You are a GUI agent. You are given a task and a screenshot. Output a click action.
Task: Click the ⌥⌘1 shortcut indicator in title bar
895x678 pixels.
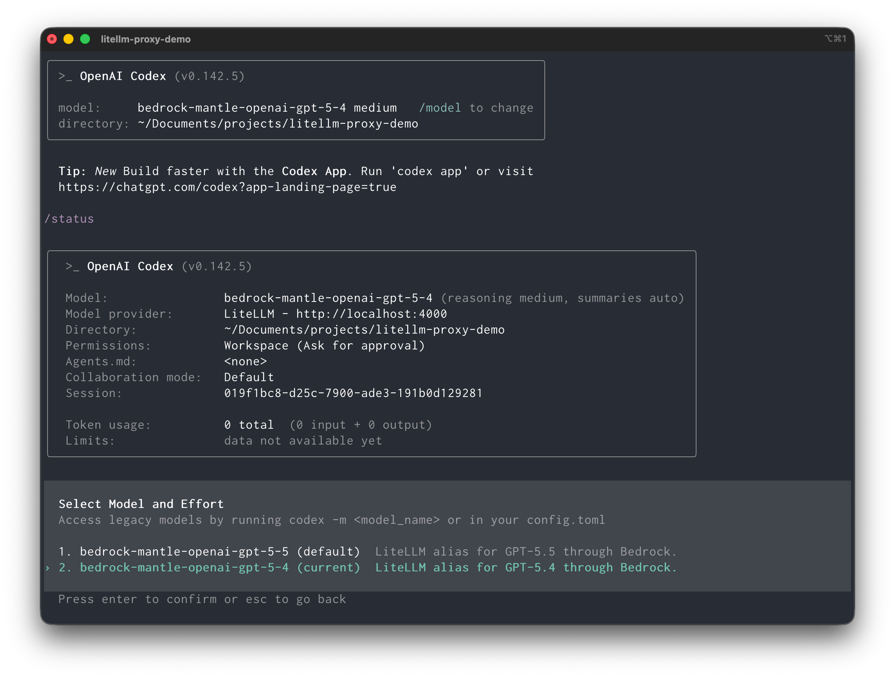coord(836,39)
